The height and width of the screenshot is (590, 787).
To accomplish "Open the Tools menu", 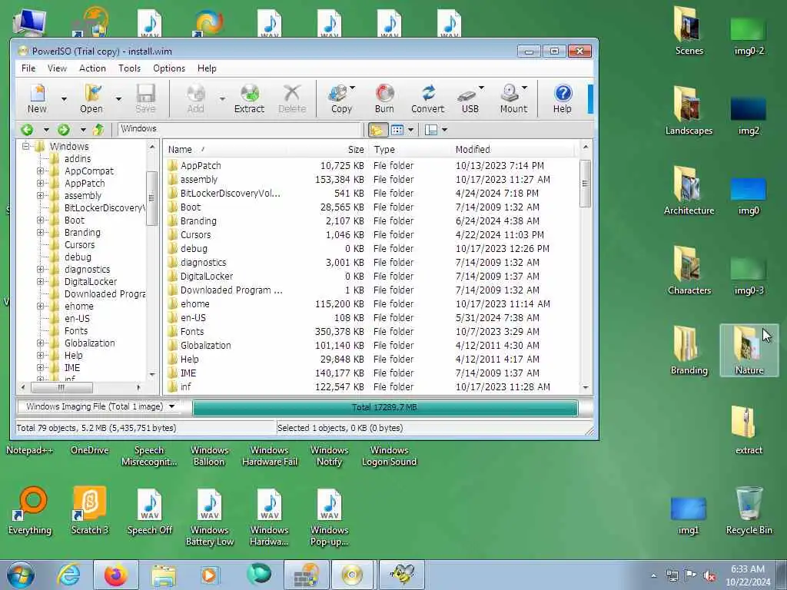I will pyautogui.click(x=129, y=68).
